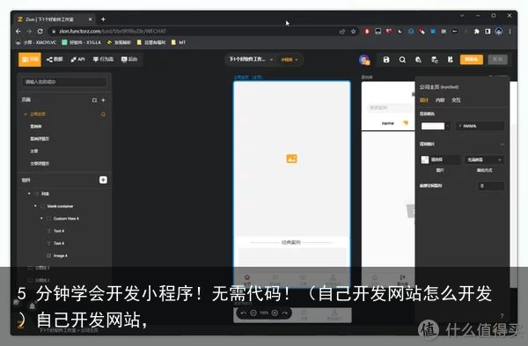This screenshot has width=528, height=346.
Task: Switch to the 内容 content tab
Action: point(440,100)
